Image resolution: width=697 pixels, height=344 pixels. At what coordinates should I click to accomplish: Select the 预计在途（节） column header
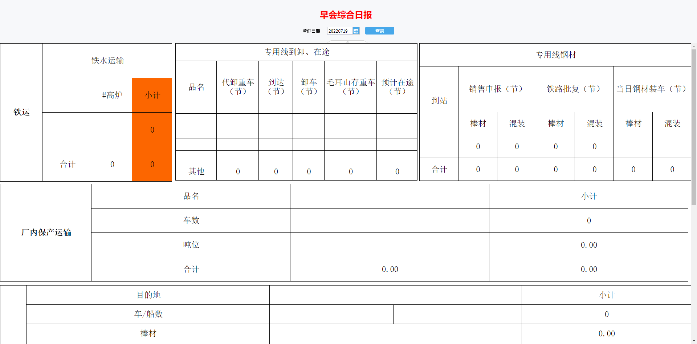click(397, 87)
